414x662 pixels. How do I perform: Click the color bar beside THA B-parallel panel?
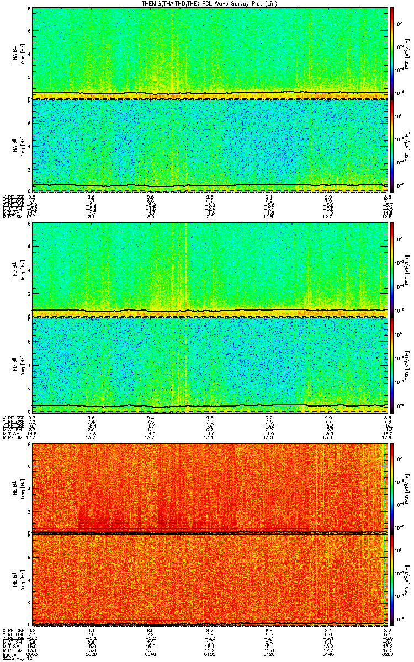[392, 146]
